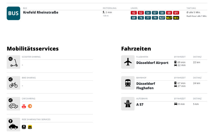This screenshot has height=134, width=214.
Task: Select the bike sharing icon
Action: (x=13, y=83)
